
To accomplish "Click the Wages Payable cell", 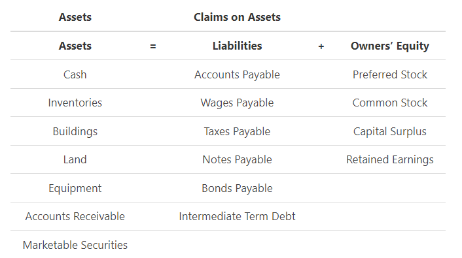I will click(237, 103).
